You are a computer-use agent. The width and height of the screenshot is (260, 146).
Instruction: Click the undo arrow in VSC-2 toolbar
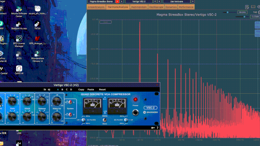pyautogui.click(x=44, y=89)
